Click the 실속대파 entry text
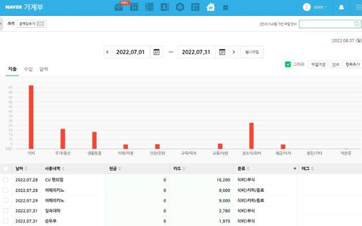The width and height of the screenshot is (362, 226). [x=53, y=211]
